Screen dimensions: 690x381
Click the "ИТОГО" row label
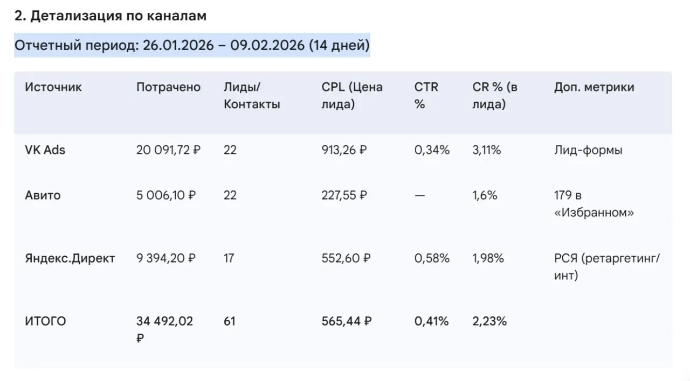point(45,321)
